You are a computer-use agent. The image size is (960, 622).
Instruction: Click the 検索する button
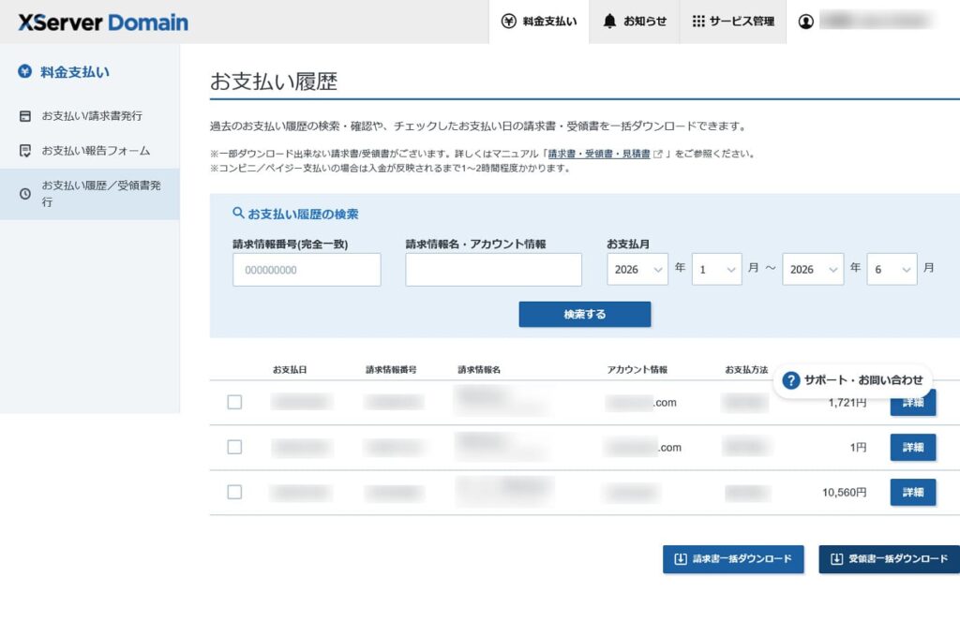click(x=585, y=315)
